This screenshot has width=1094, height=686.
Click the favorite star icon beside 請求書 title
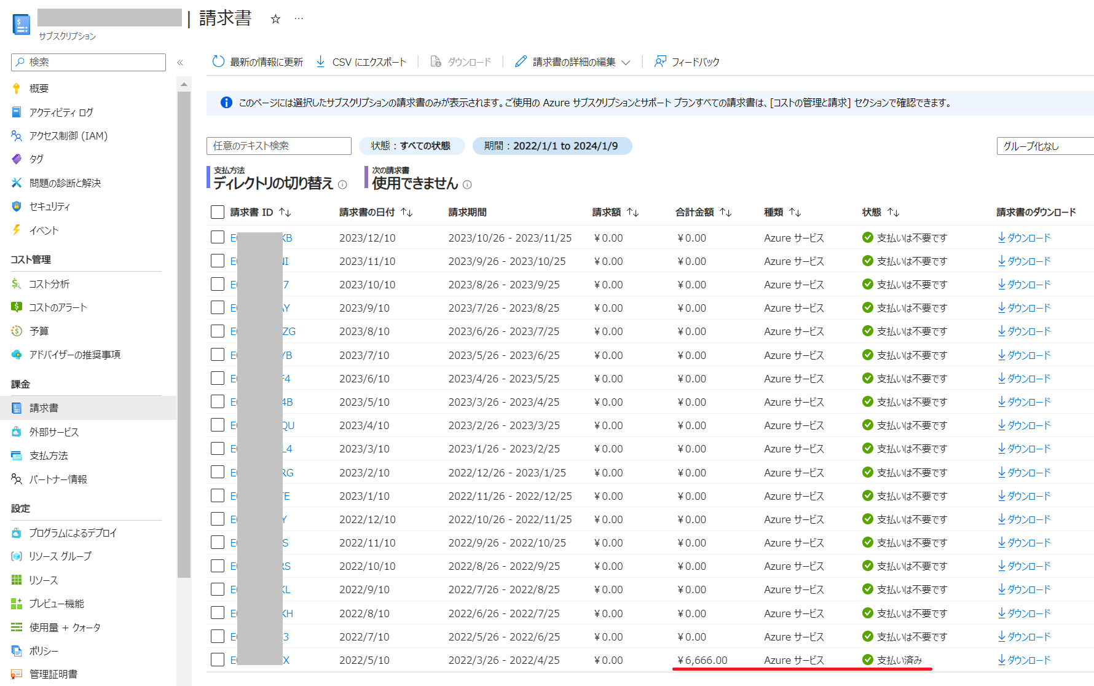click(275, 19)
